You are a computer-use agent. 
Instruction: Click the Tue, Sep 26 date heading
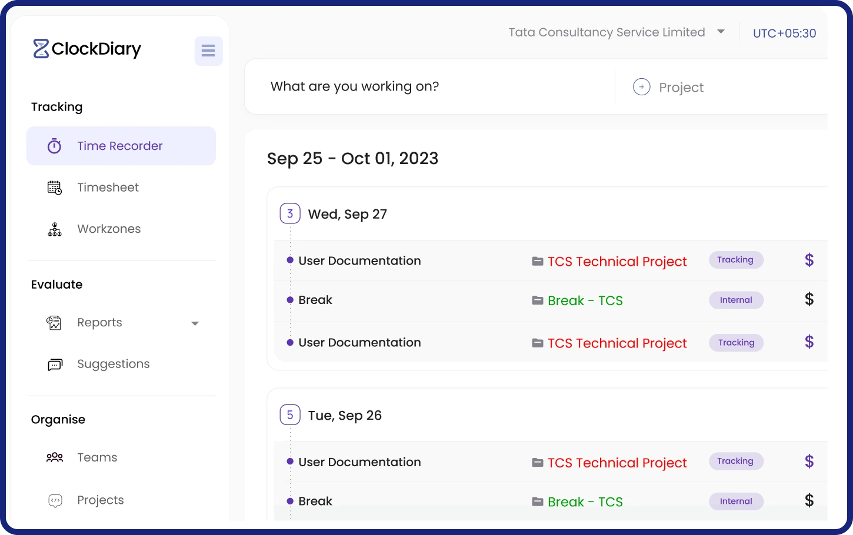[345, 416]
